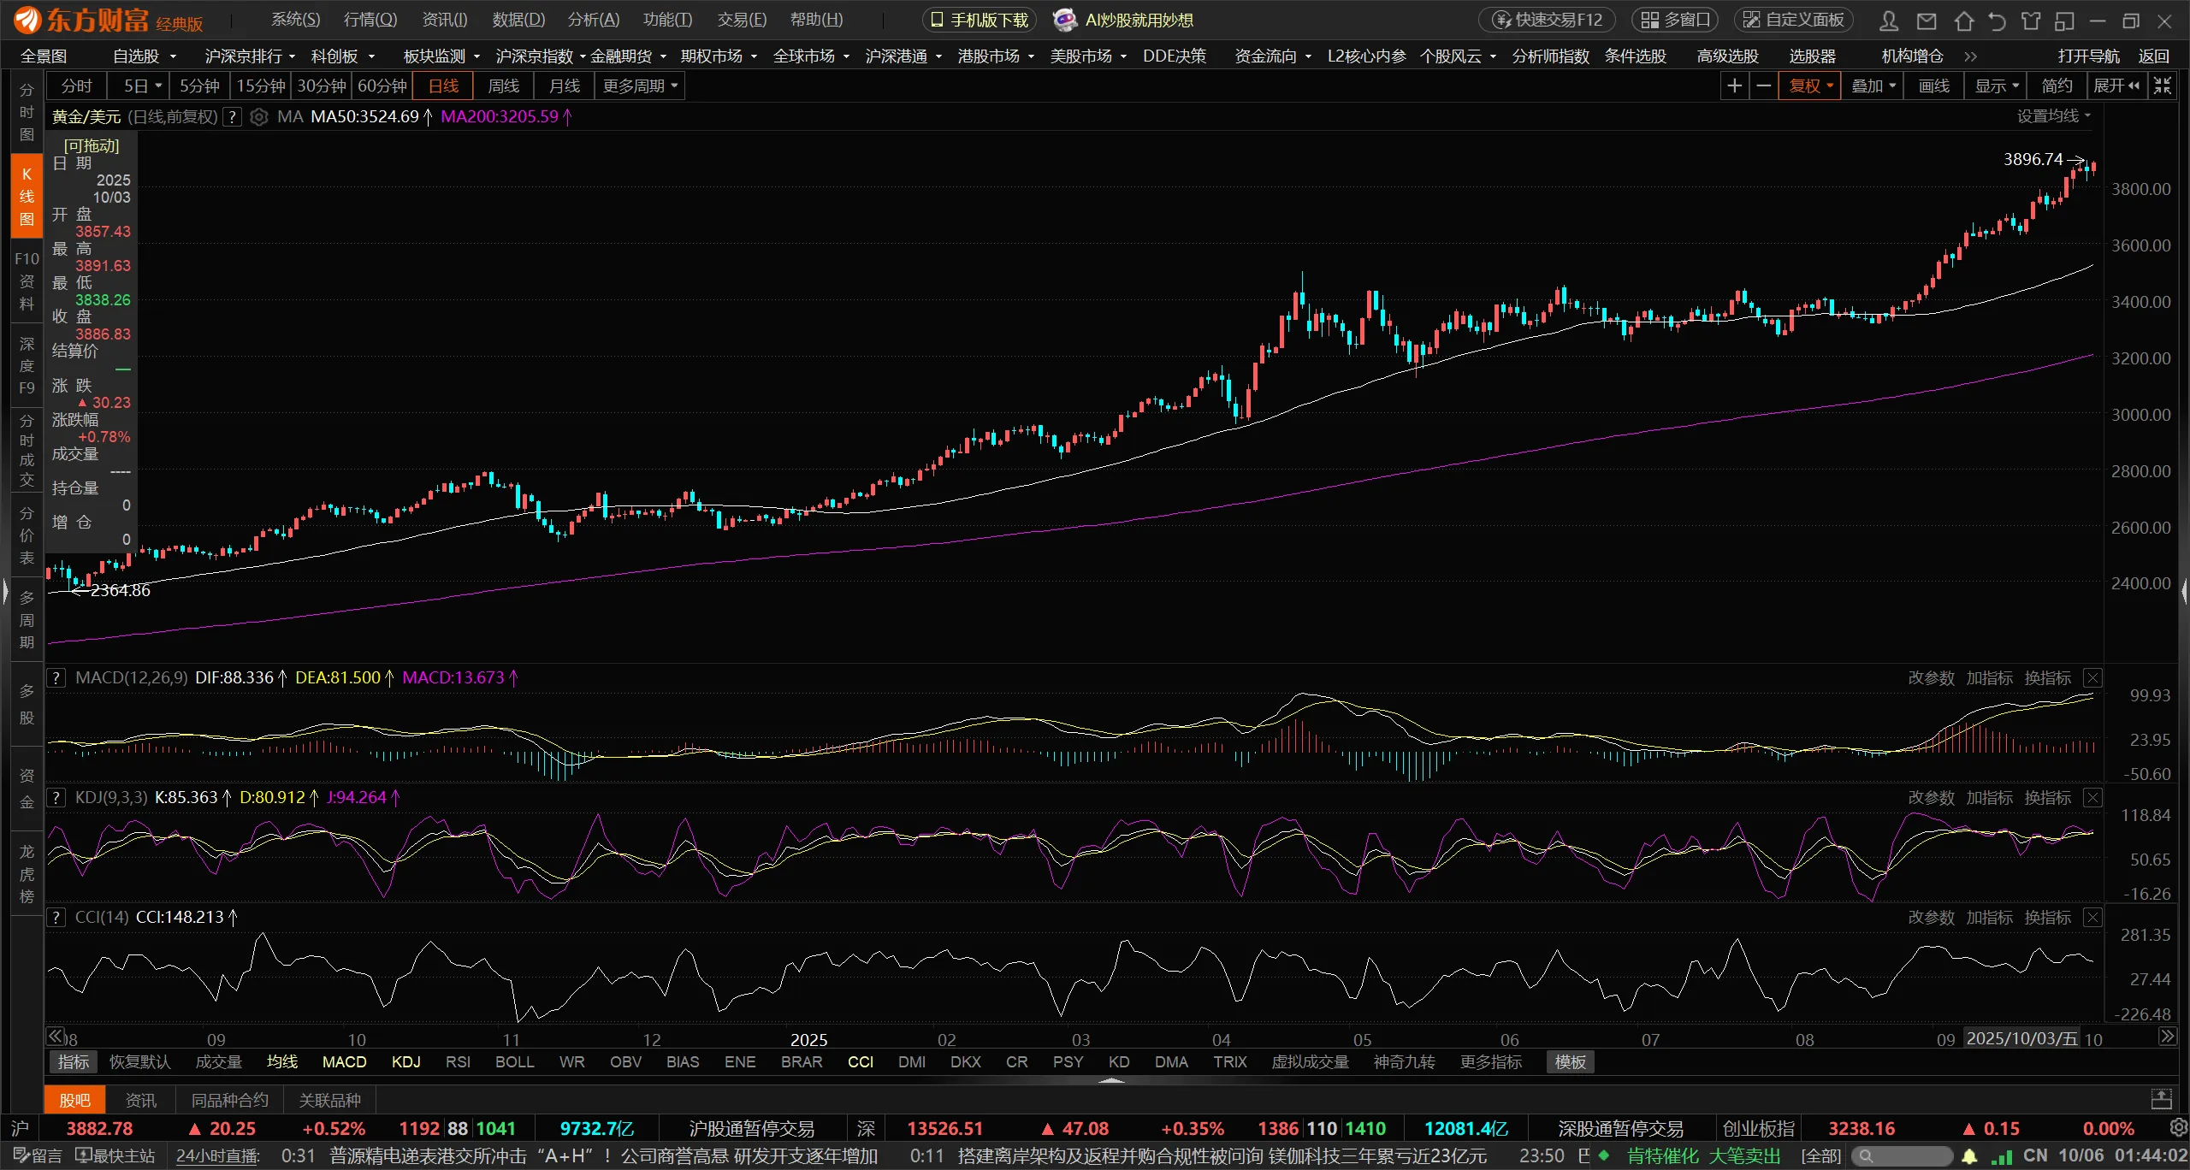Click the home icon in title bar
Viewport: 2190px width, 1170px height.
(x=1964, y=21)
